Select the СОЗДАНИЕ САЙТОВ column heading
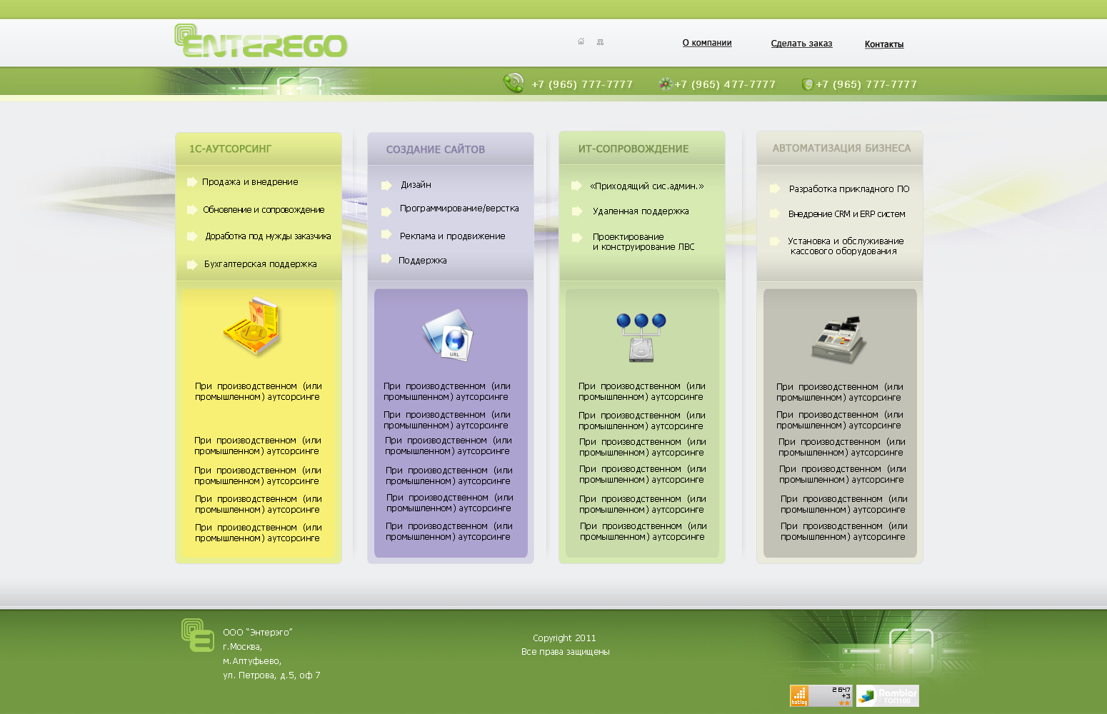 click(436, 149)
